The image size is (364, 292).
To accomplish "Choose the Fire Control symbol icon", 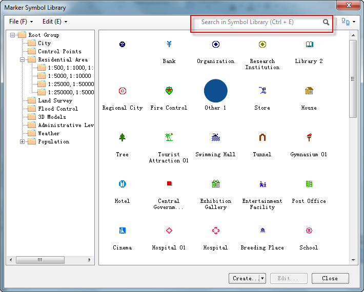I will click(x=169, y=91).
